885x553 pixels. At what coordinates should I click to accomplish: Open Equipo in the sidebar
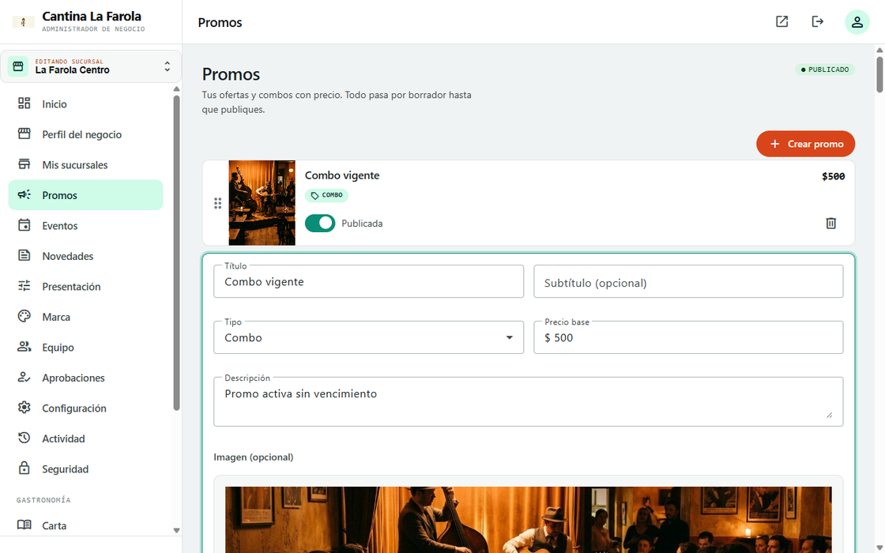tap(86, 348)
